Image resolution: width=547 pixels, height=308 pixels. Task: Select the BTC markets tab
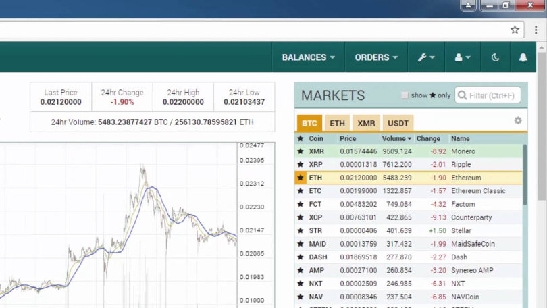(x=309, y=123)
